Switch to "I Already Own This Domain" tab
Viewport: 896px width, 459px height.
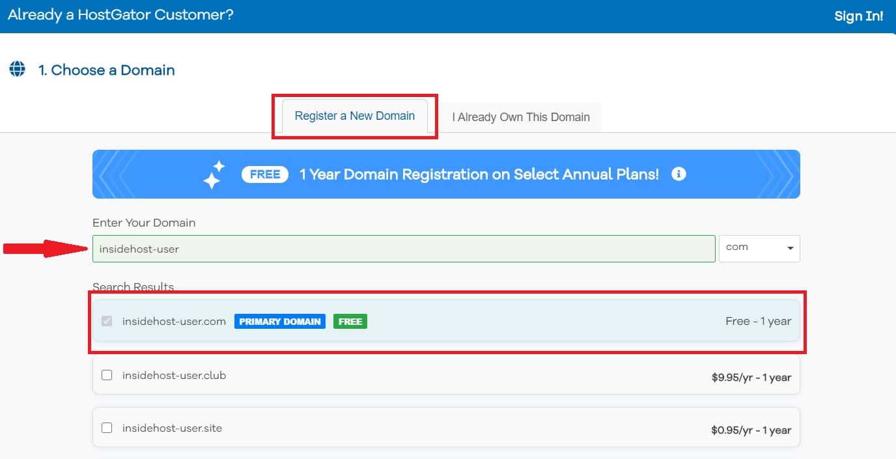520,117
